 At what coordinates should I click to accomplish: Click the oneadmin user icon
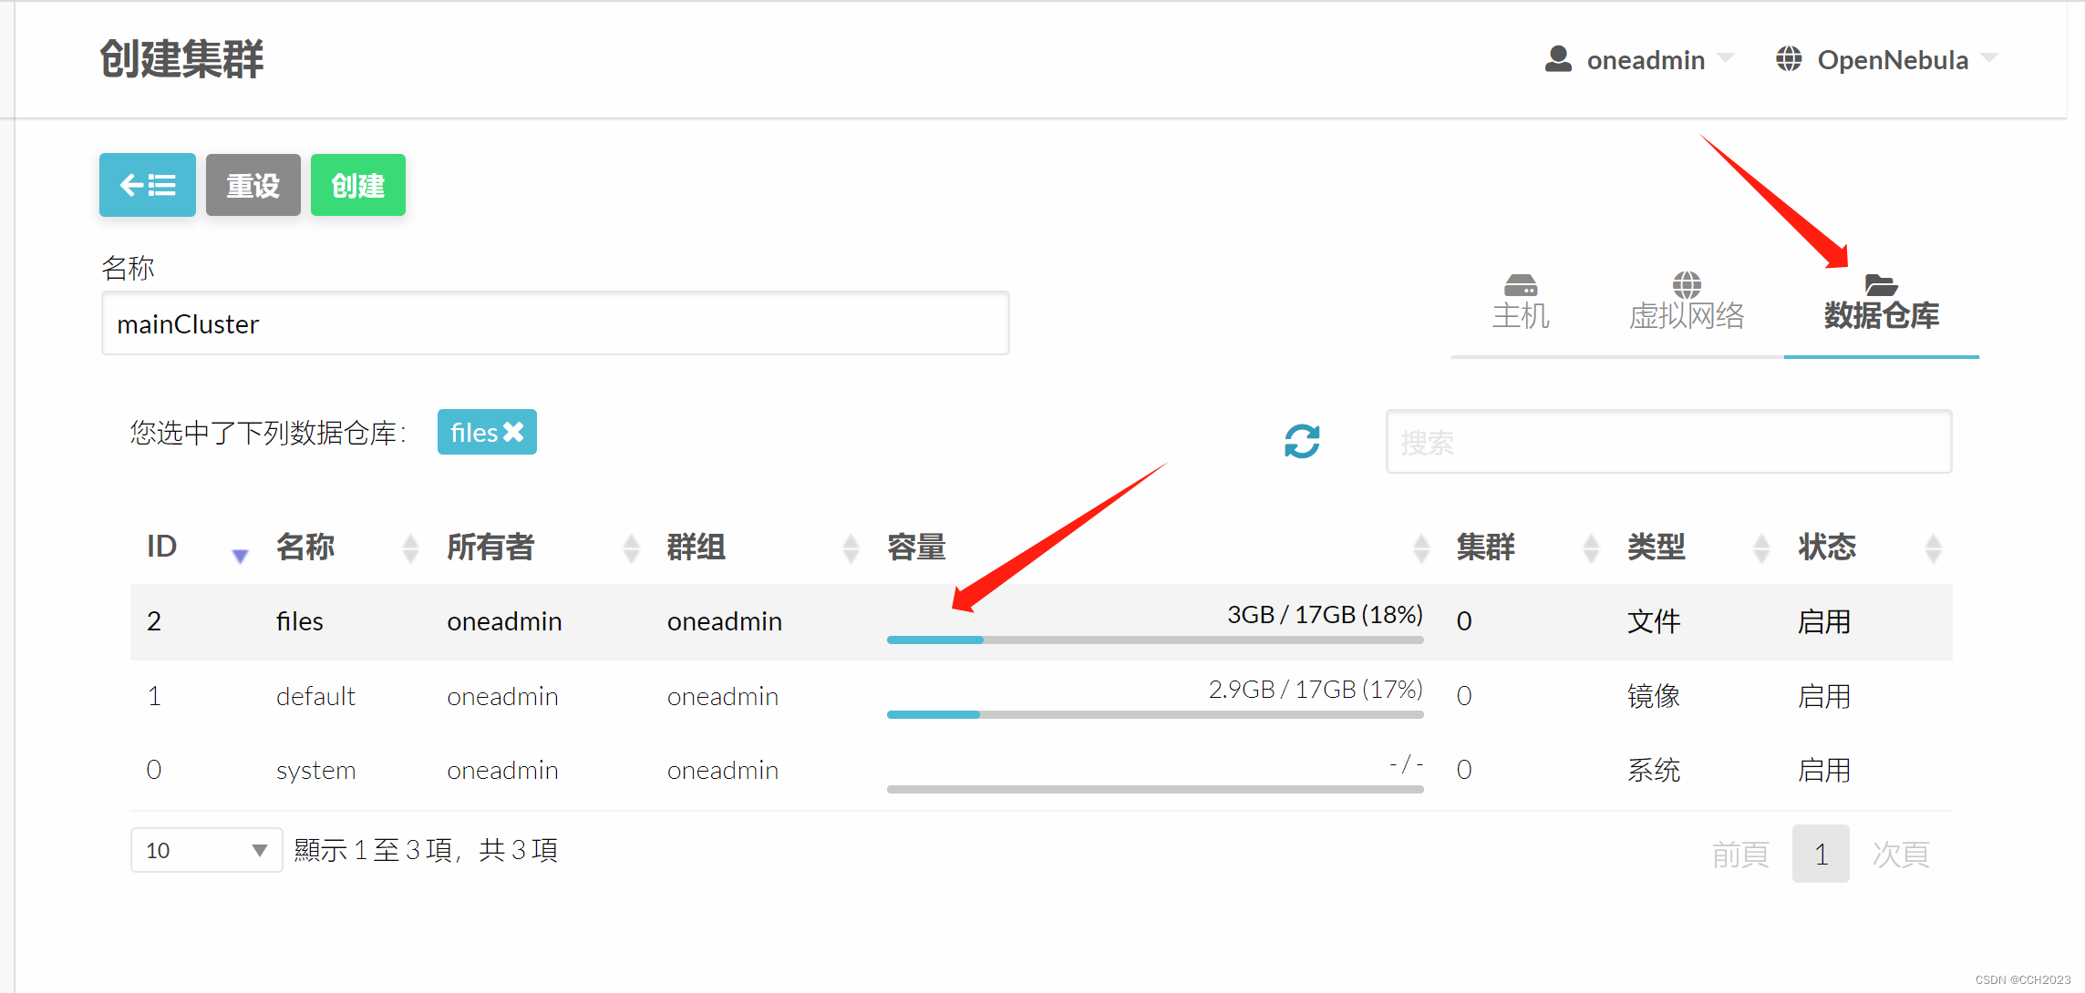click(x=1558, y=59)
